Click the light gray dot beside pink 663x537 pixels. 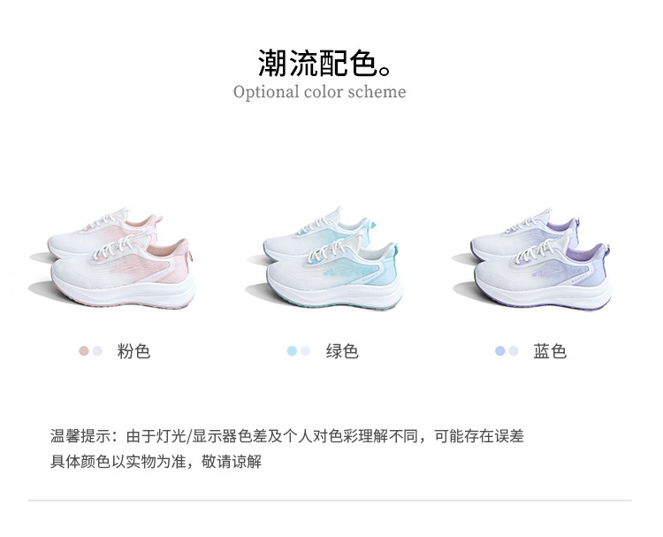pos(97,351)
